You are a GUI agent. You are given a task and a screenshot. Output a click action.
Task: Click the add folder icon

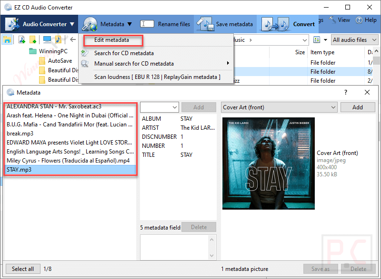[x=33, y=39]
